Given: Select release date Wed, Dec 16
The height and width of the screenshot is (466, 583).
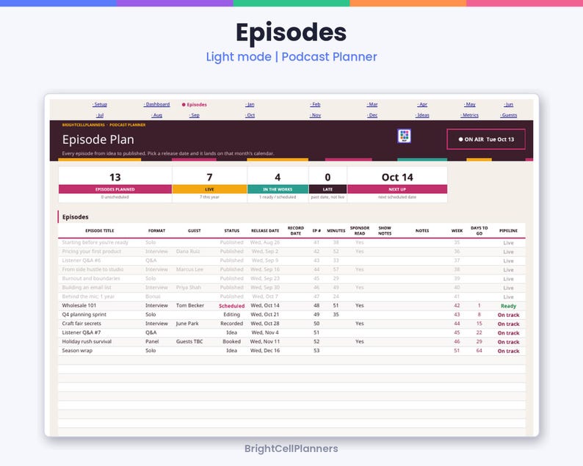Looking at the screenshot, I should coord(265,351).
